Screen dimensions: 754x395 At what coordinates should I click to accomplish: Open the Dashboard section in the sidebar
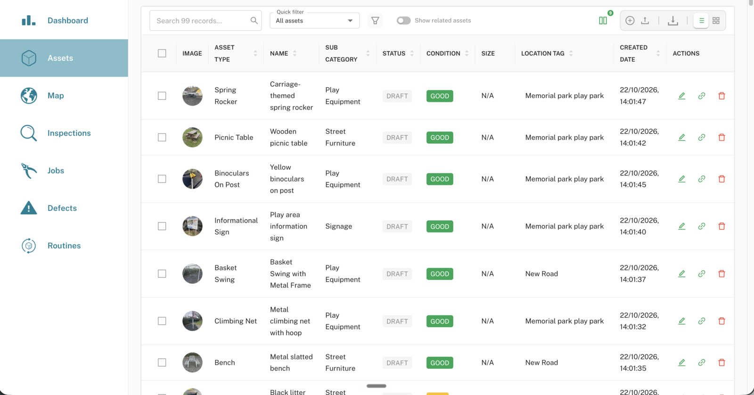pos(64,20)
